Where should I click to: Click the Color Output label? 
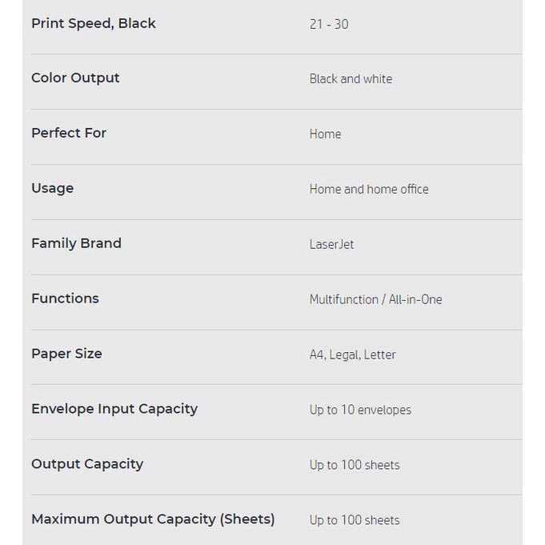(75, 78)
